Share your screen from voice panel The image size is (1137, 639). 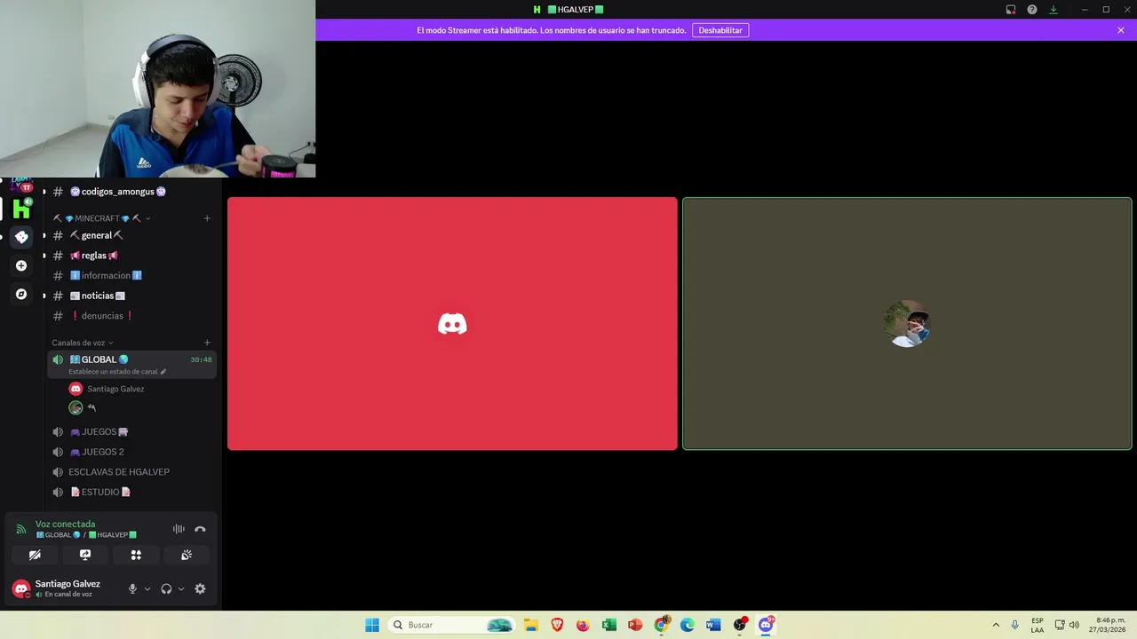click(85, 555)
